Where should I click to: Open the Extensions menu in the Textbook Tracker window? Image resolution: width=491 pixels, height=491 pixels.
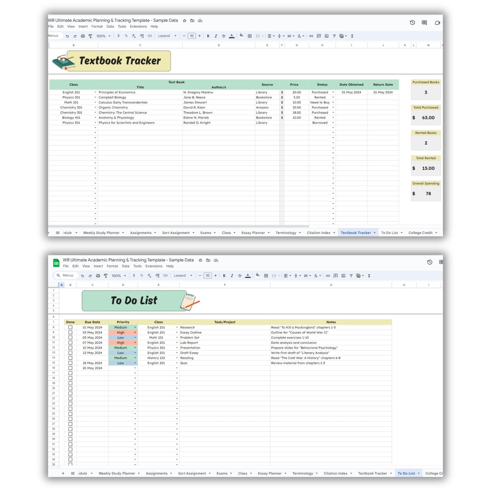pyautogui.click(x=138, y=27)
